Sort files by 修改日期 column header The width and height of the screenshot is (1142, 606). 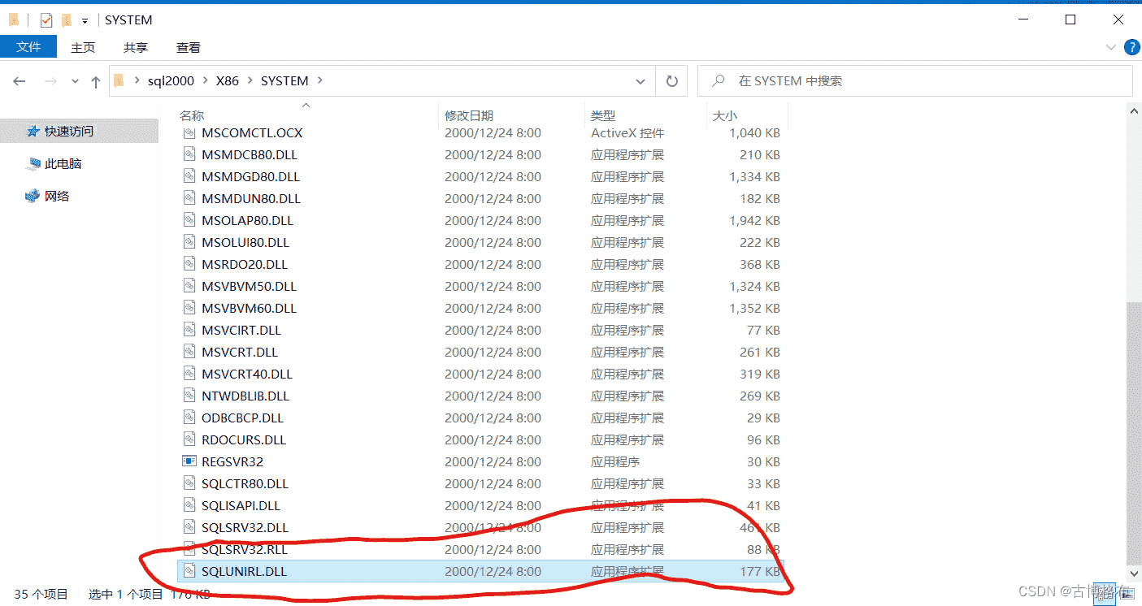469,116
